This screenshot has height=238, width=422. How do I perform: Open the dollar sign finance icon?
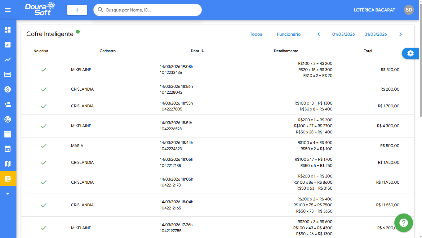point(8,89)
